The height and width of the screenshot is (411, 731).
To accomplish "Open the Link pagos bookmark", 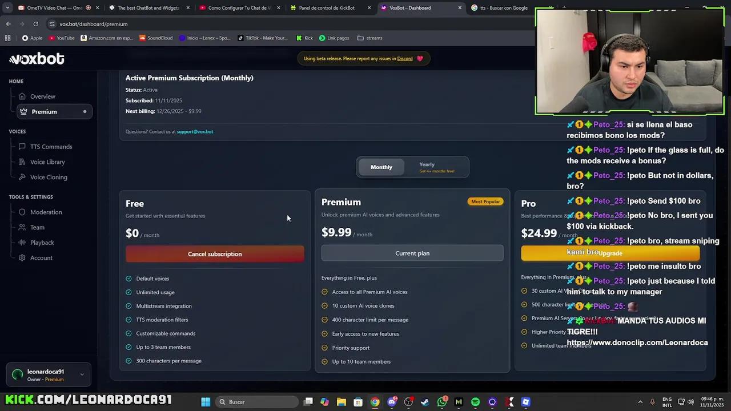I will tap(334, 38).
